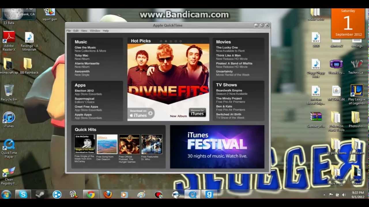Click the TV Shows section heading
369x207 pixels.
click(227, 85)
